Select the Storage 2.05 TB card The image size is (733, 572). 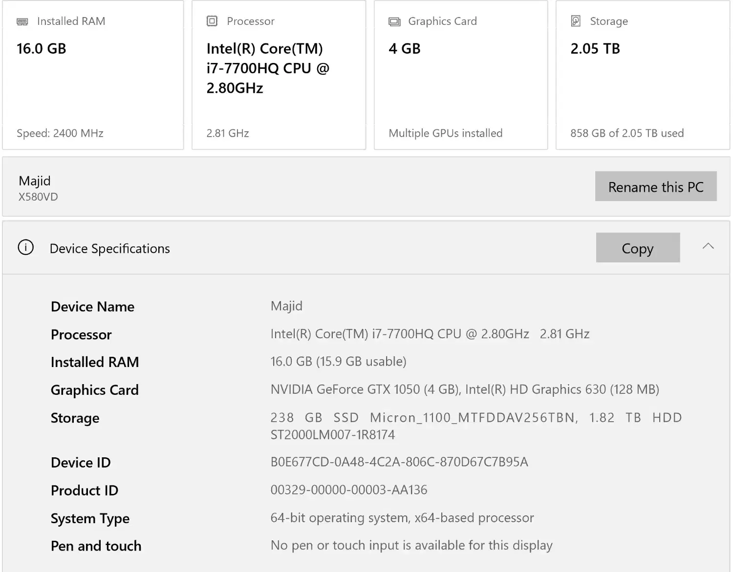coord(642,76)
